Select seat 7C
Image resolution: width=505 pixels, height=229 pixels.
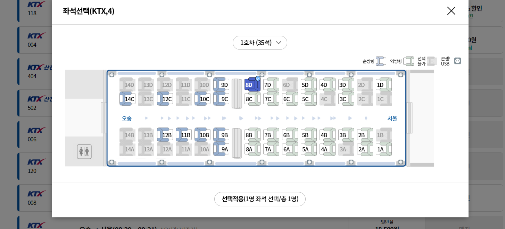pos(271,99)
